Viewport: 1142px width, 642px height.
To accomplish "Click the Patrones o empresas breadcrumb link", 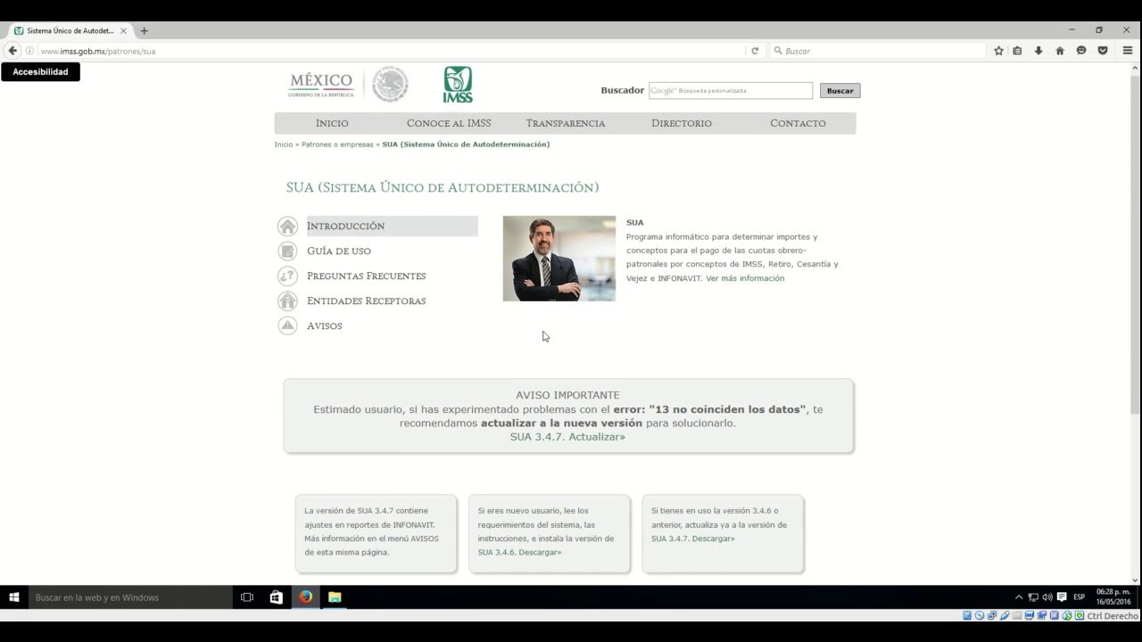I will (337, 144).
